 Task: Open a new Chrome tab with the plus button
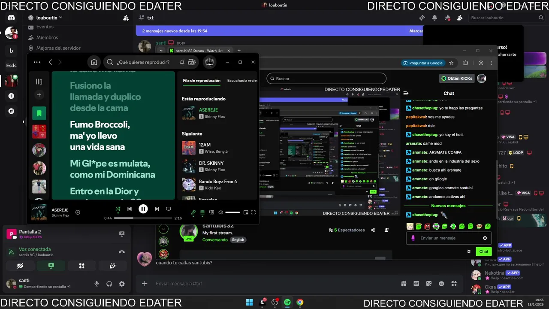click(x=239, y=51)
